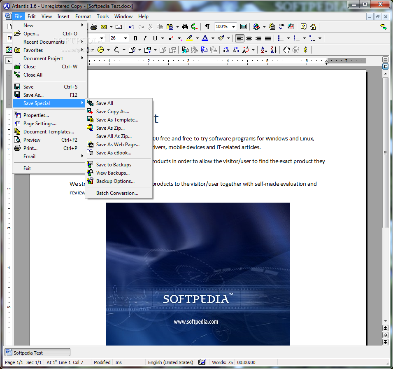
Task: Select Batch Conversion...
Action: (x=119, y=193)
